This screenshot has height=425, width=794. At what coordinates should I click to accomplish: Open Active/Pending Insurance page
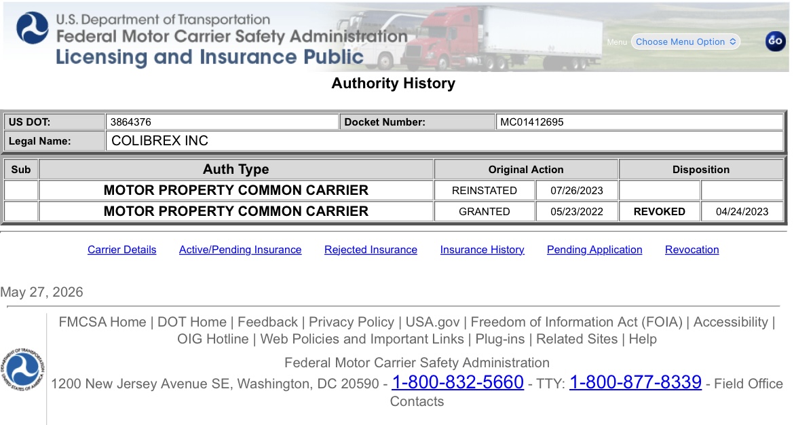(x=240, y=250)
